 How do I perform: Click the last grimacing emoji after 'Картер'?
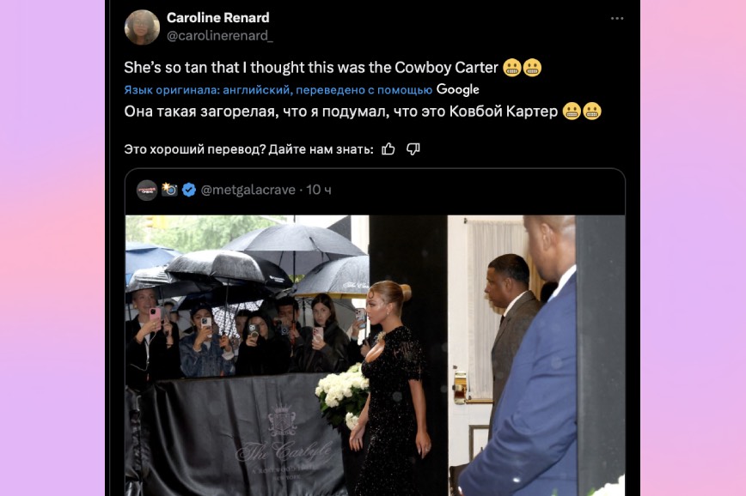pyautogui.click(x=592, y=112)
